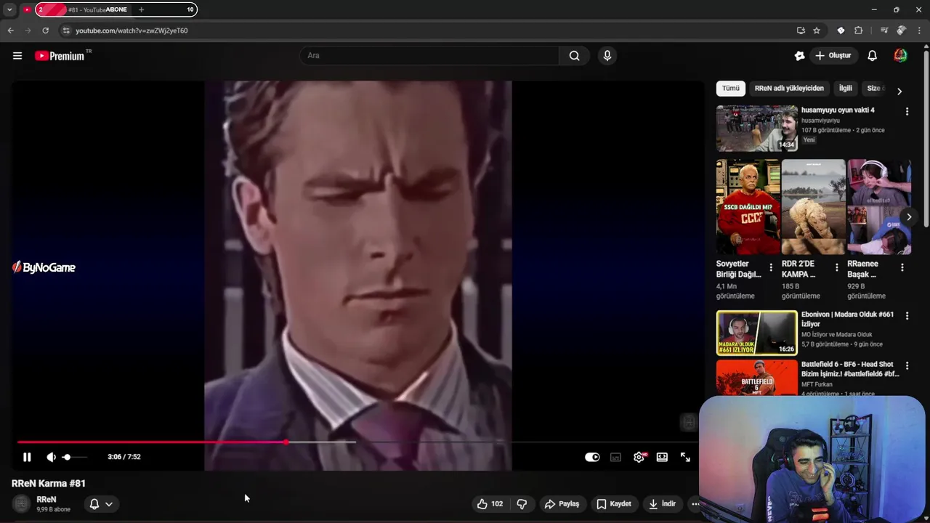Image resolution: width=930 pixels, height=523 pixels.
Task: Switch to theater mode
Action: point(662,457)
